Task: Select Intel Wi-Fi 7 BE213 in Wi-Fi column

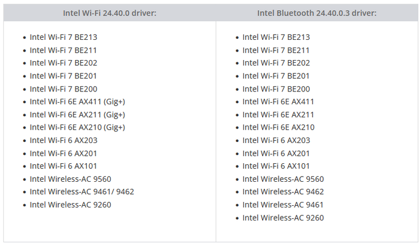Action: click(x=63, y=37)
